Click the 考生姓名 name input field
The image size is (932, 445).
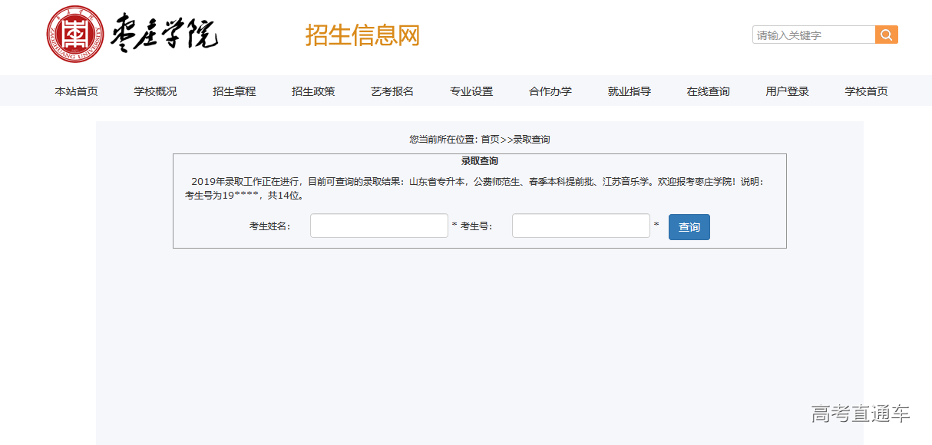[378, 225]
